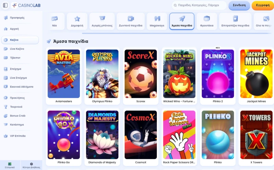
Task: Click the Τζάκποτ icon in sidebar
Action: tap(6, 58)
